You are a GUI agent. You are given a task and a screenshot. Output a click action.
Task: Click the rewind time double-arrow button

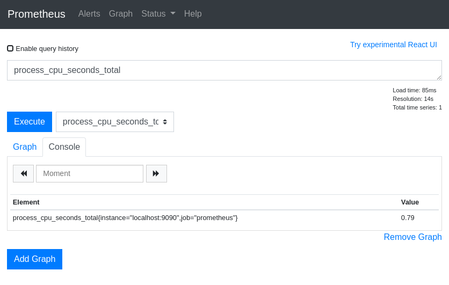pyautogui.click(x=23, y=173)
